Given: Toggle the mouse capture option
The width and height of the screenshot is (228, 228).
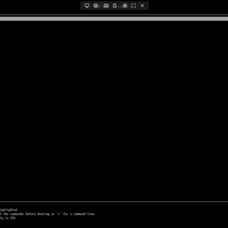Looking at the screenshot, I should (x=115, y=6).
